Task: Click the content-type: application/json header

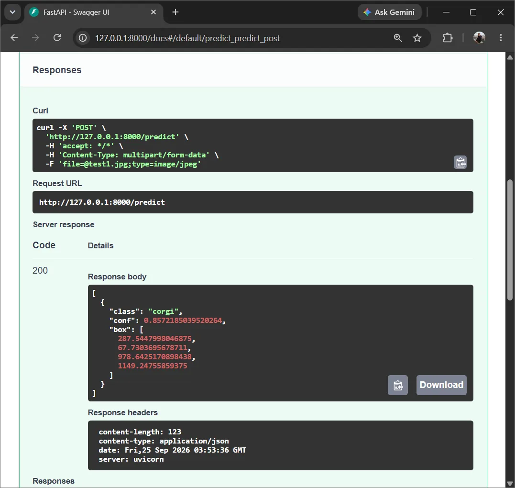Action: point(164,441)
